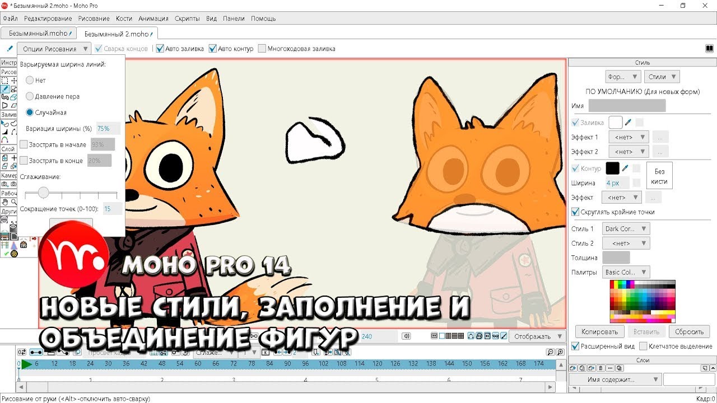
Task: Click the 'Сглаживание' slider handle
Action: [43, 193]
